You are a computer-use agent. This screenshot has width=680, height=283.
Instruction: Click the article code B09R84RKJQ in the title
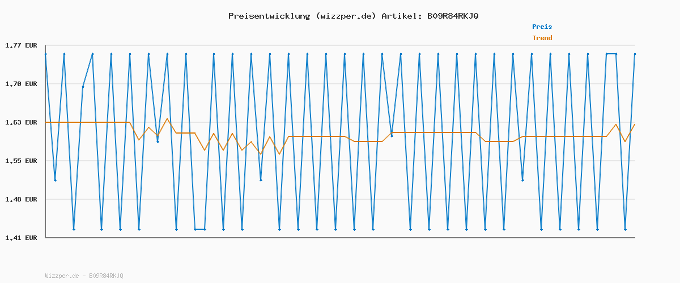click(x=453, y=16)
